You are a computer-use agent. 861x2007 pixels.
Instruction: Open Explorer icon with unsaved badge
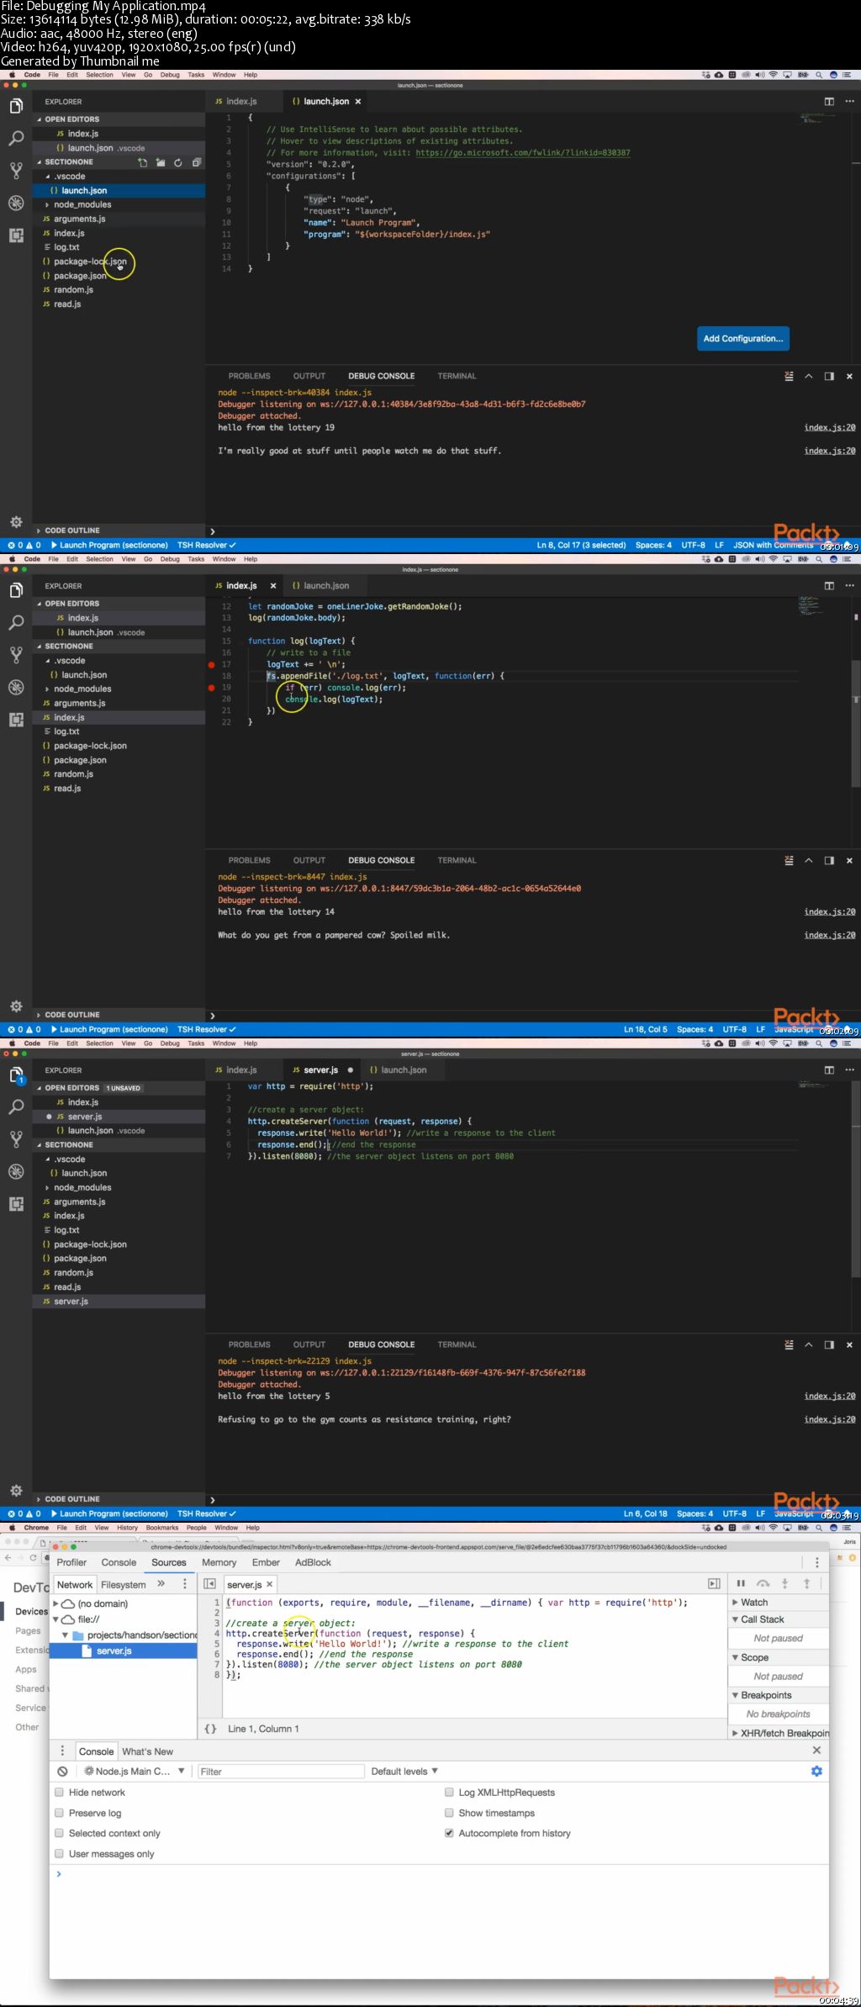(16, 1075)
